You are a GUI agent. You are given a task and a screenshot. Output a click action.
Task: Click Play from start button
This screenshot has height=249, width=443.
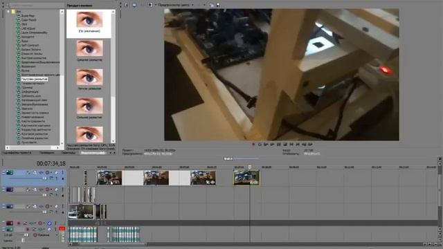(x=266, y=145)
